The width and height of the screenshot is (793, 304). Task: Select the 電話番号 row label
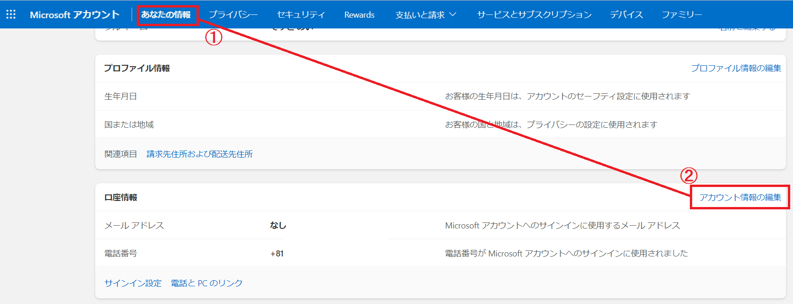(x=121, y=254)
